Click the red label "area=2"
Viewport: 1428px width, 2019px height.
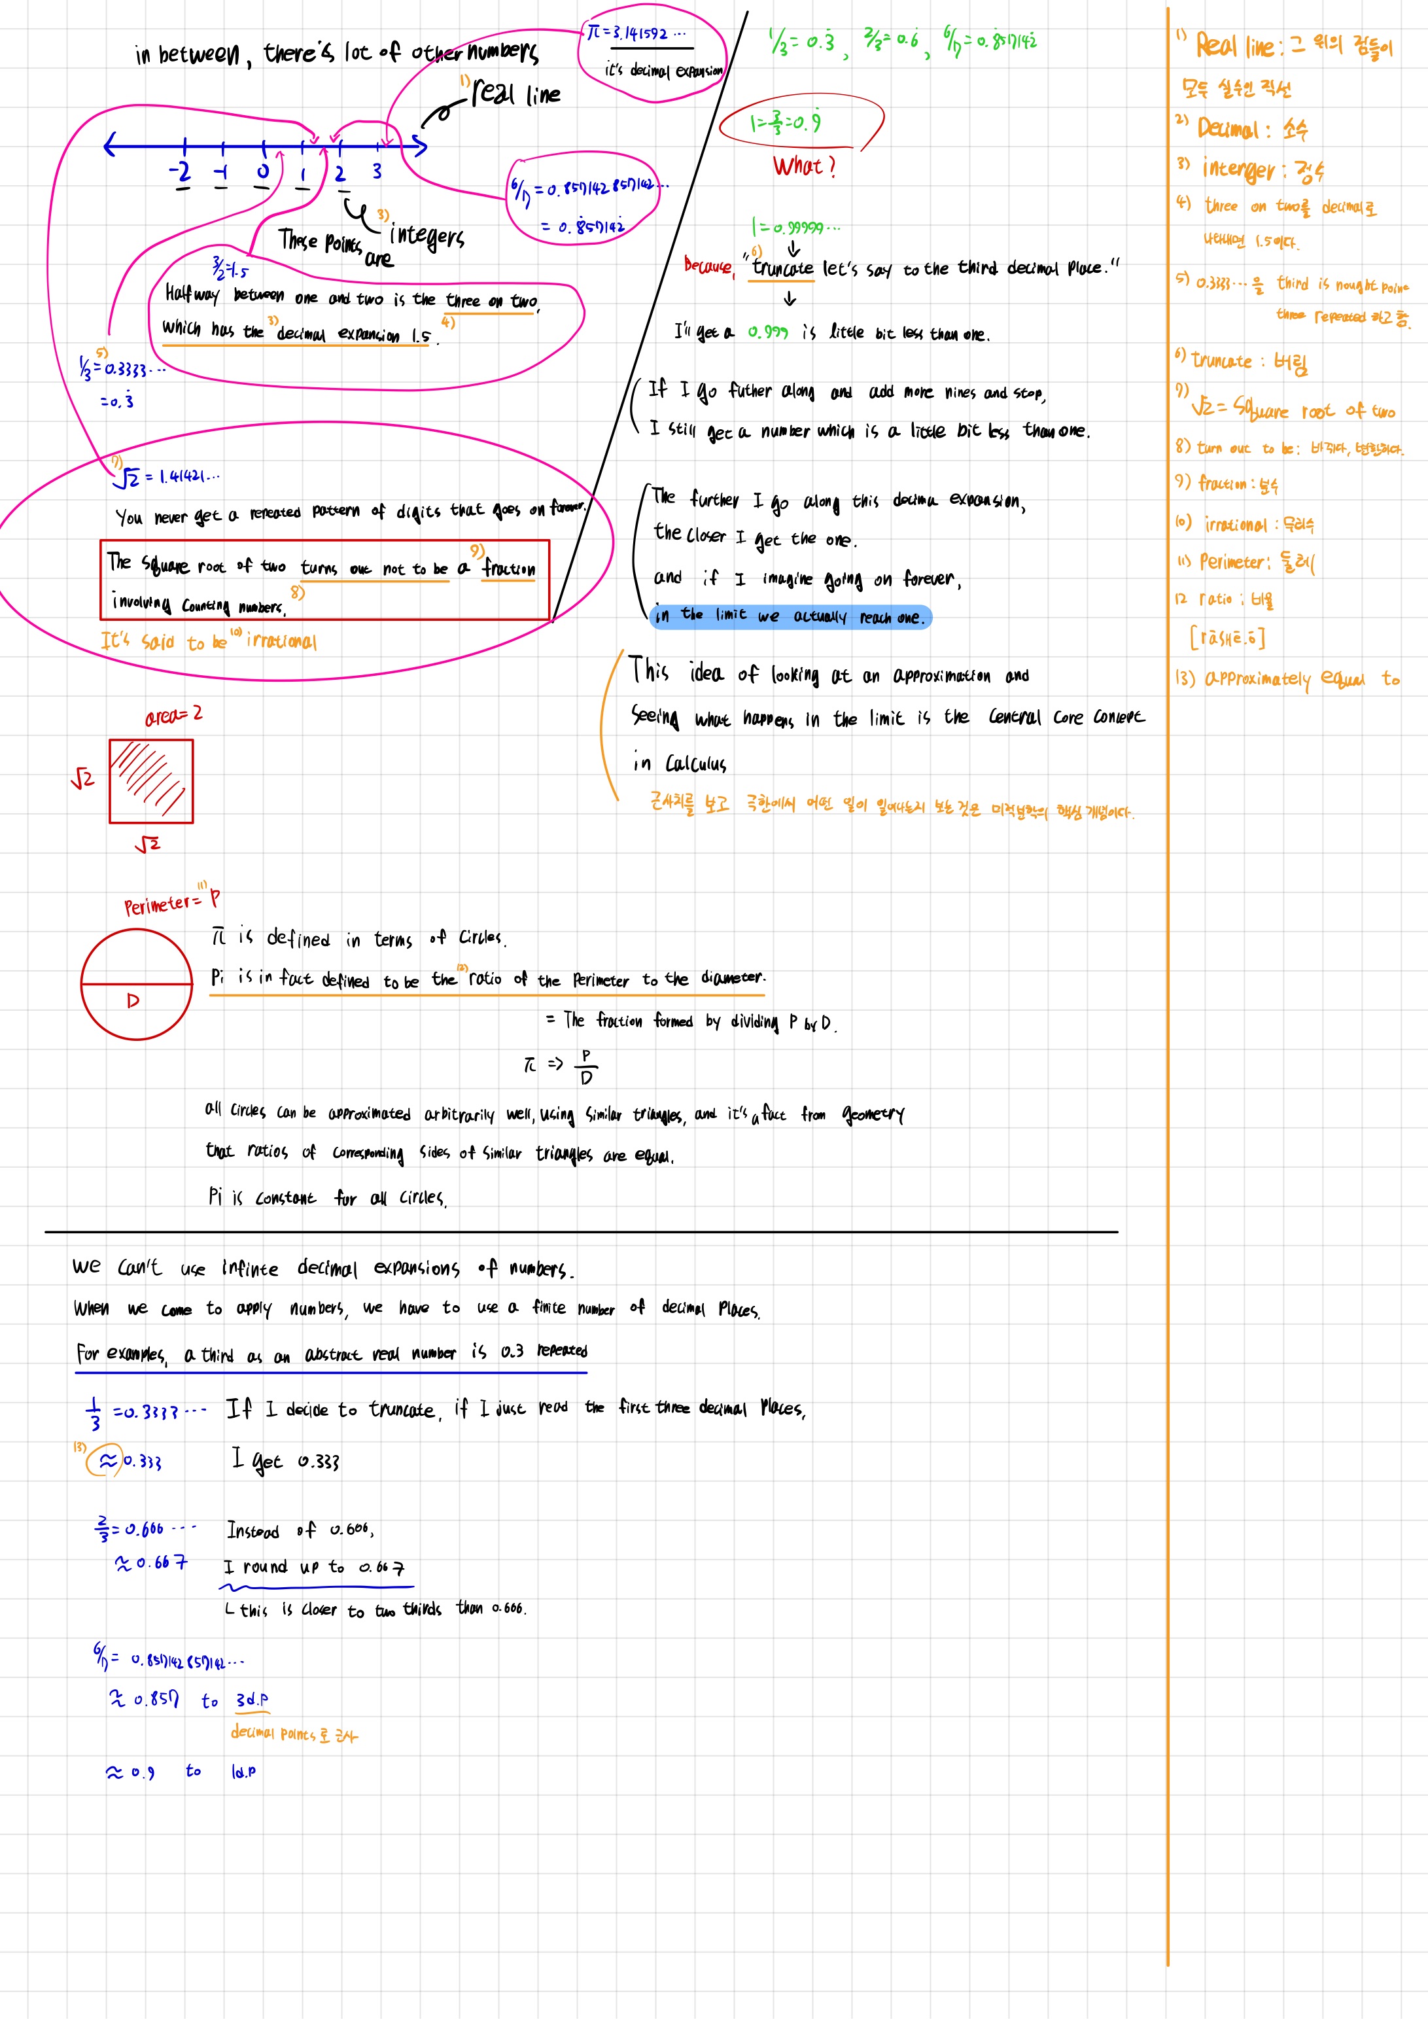click(174, 716)
